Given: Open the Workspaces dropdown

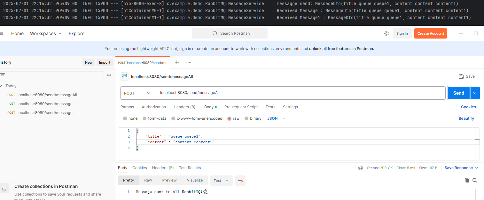Looking at the screenshot, I should point(46,33).
